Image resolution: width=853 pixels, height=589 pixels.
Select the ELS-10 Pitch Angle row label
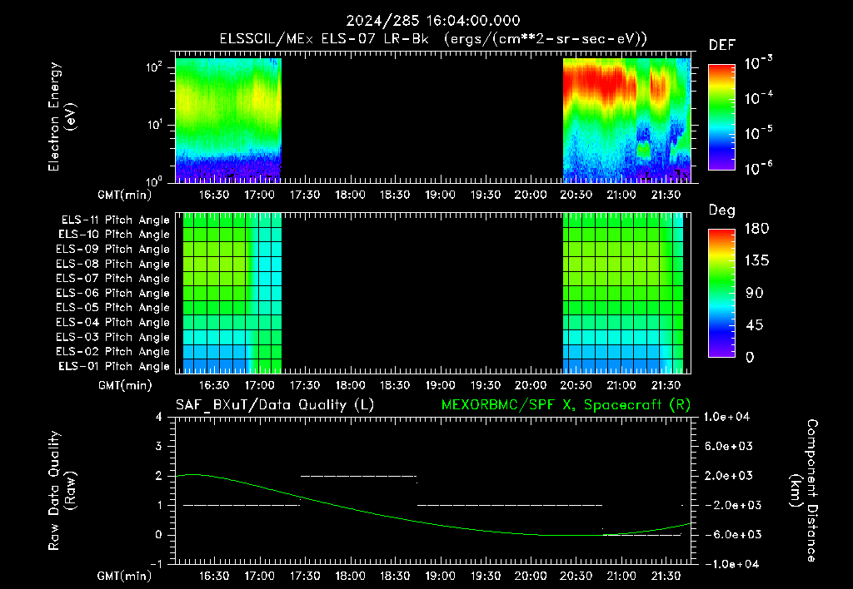pos(114,235)
